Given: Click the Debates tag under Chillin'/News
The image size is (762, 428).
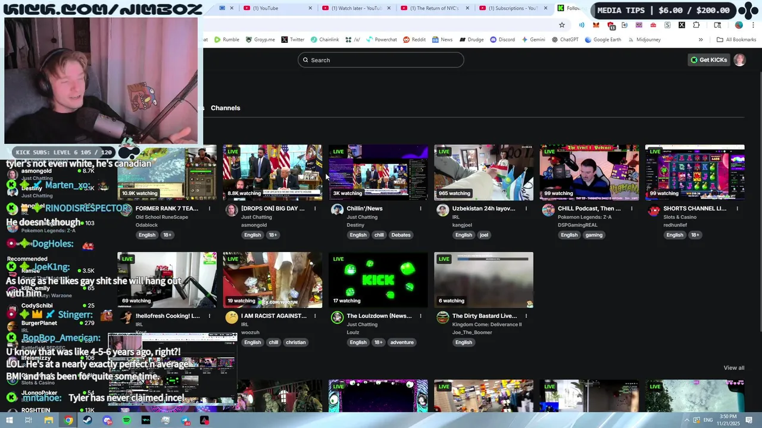Looking at the screenshot, I should click(x=401, y=235).
